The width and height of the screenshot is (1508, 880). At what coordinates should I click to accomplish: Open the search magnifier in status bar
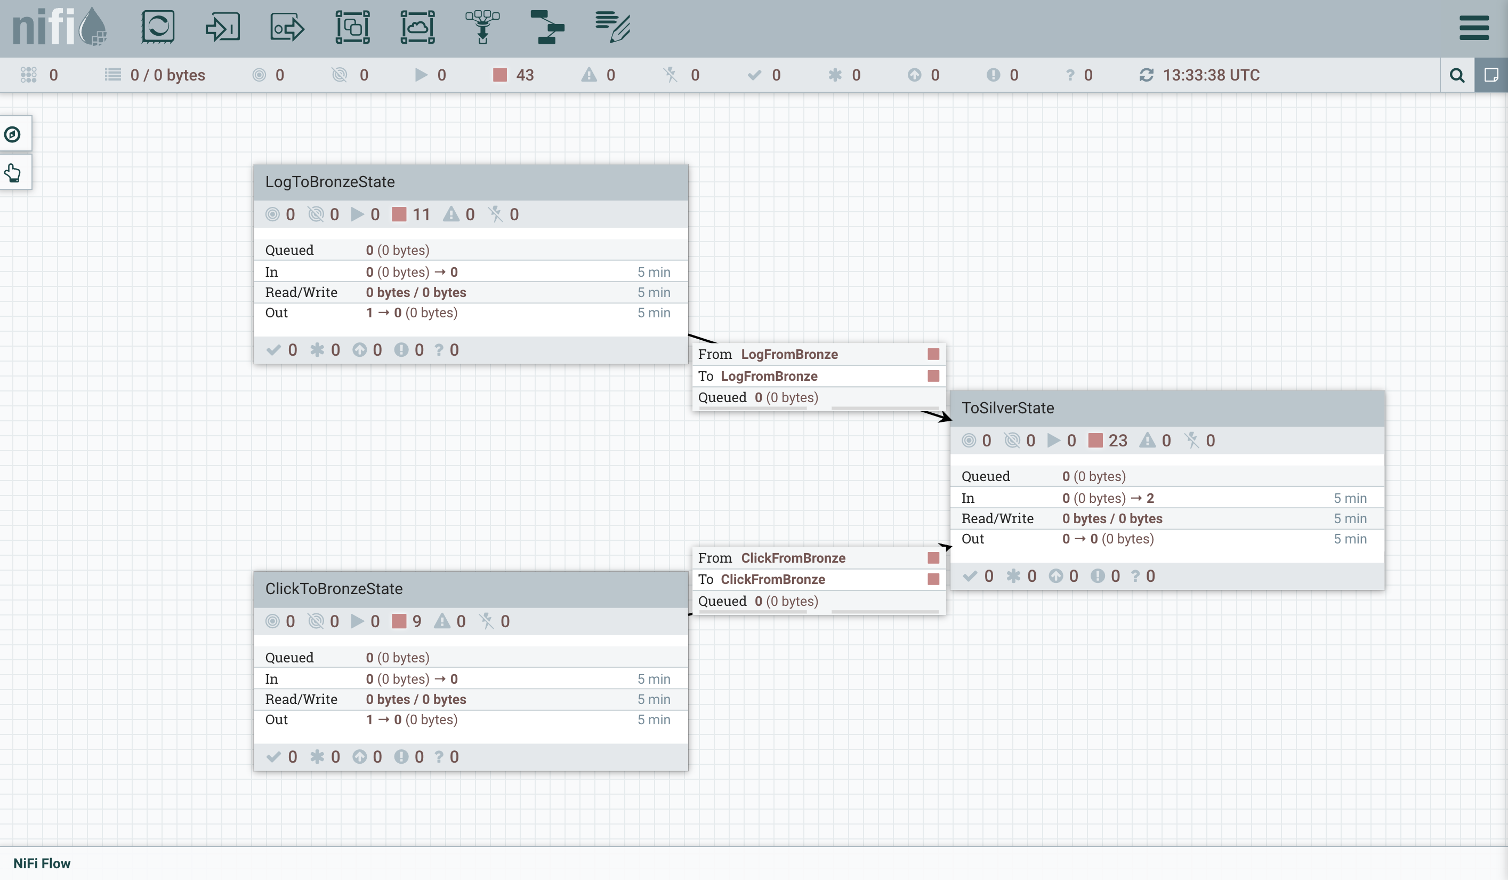point(1457,75)
